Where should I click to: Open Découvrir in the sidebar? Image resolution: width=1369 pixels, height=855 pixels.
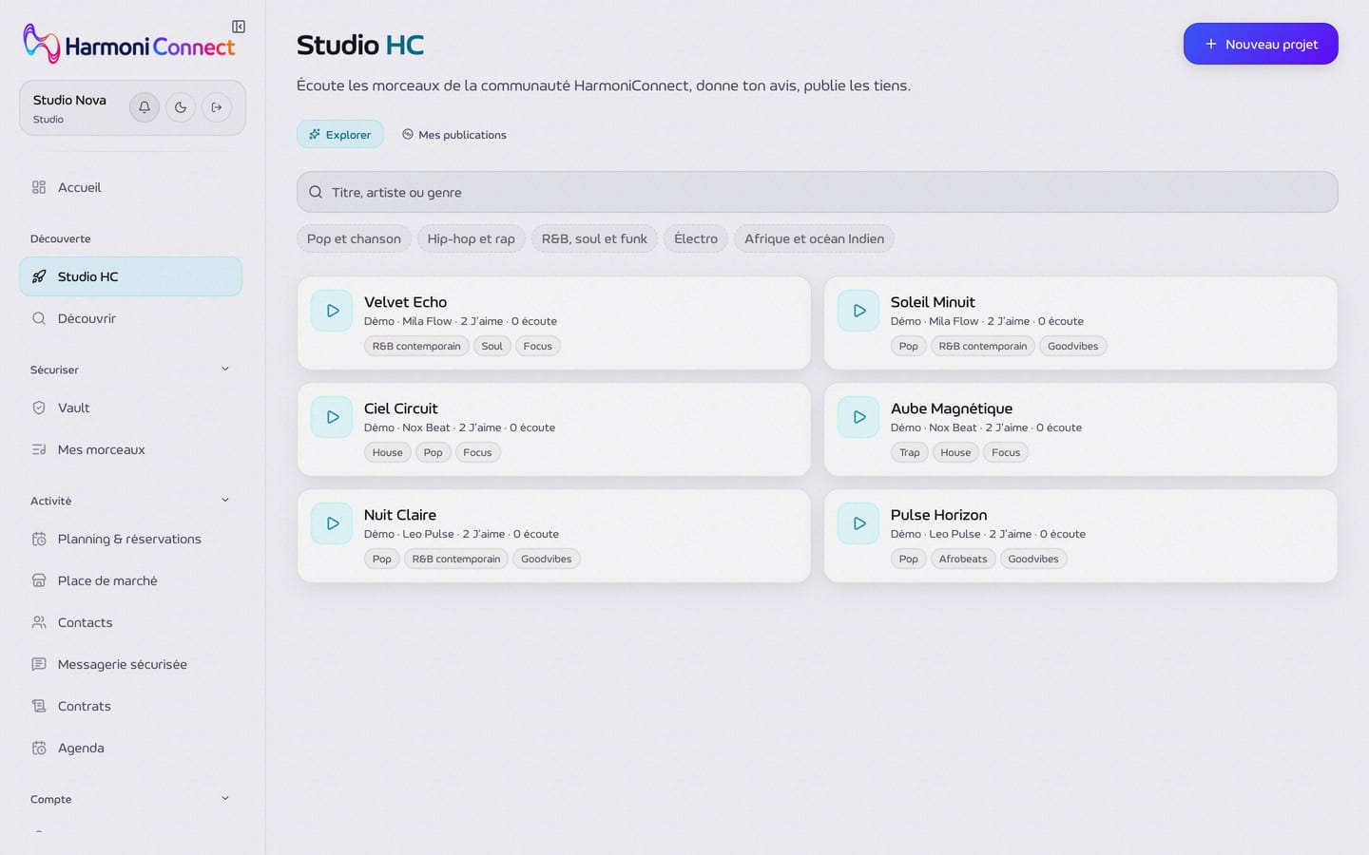(130, 318)
